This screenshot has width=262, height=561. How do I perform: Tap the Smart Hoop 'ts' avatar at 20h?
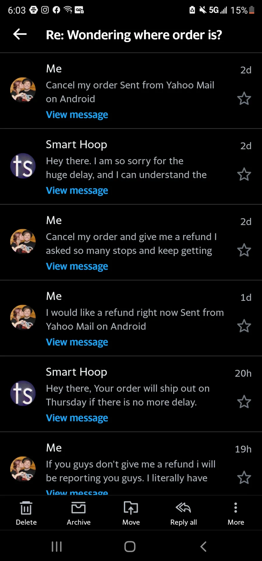pos(23,393)
